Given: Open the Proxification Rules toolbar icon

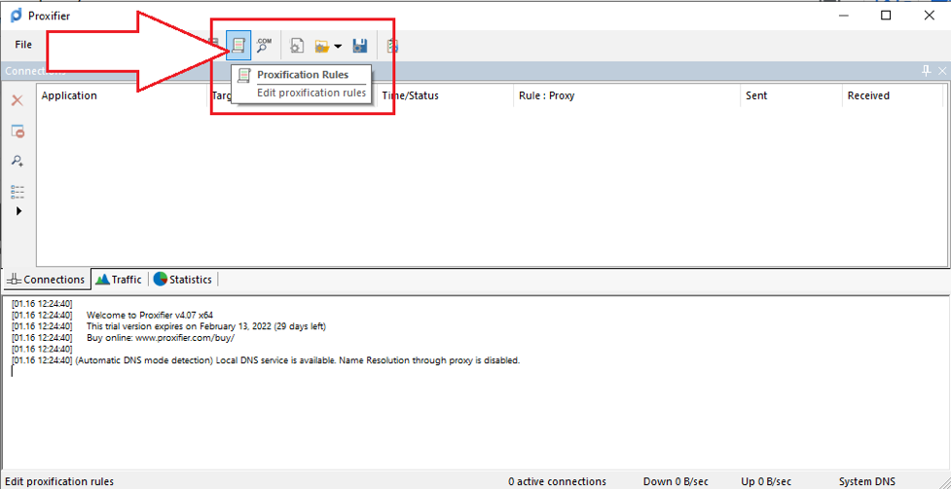Looking at the screenshot, I should tap(238, 45).
